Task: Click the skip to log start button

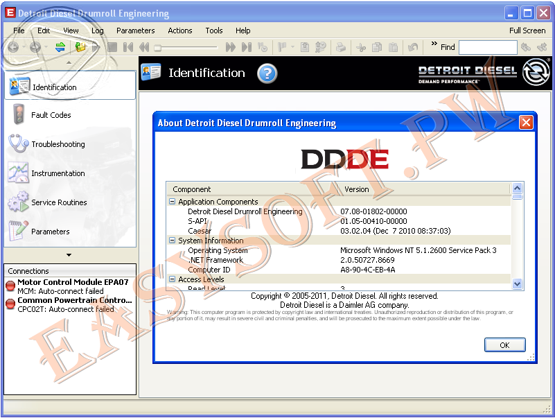Action: (127, 47)
